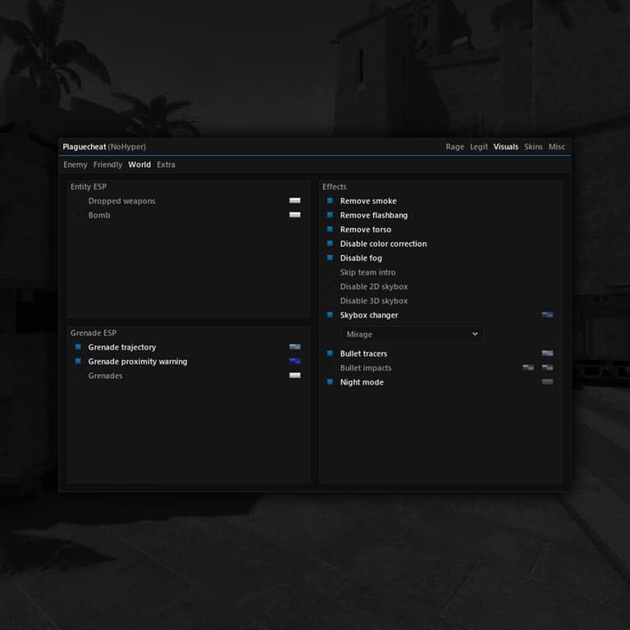Open the Skins tab

[x=533, y=147]
